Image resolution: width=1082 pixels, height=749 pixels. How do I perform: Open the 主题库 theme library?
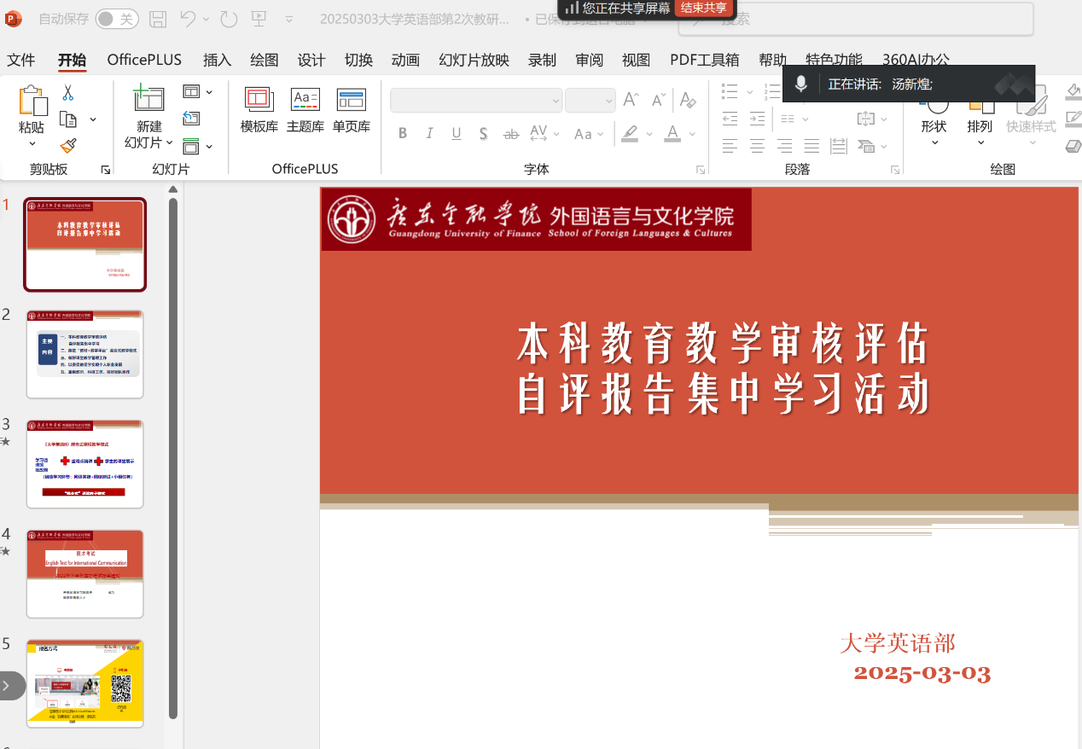click(x=305, y=110)
